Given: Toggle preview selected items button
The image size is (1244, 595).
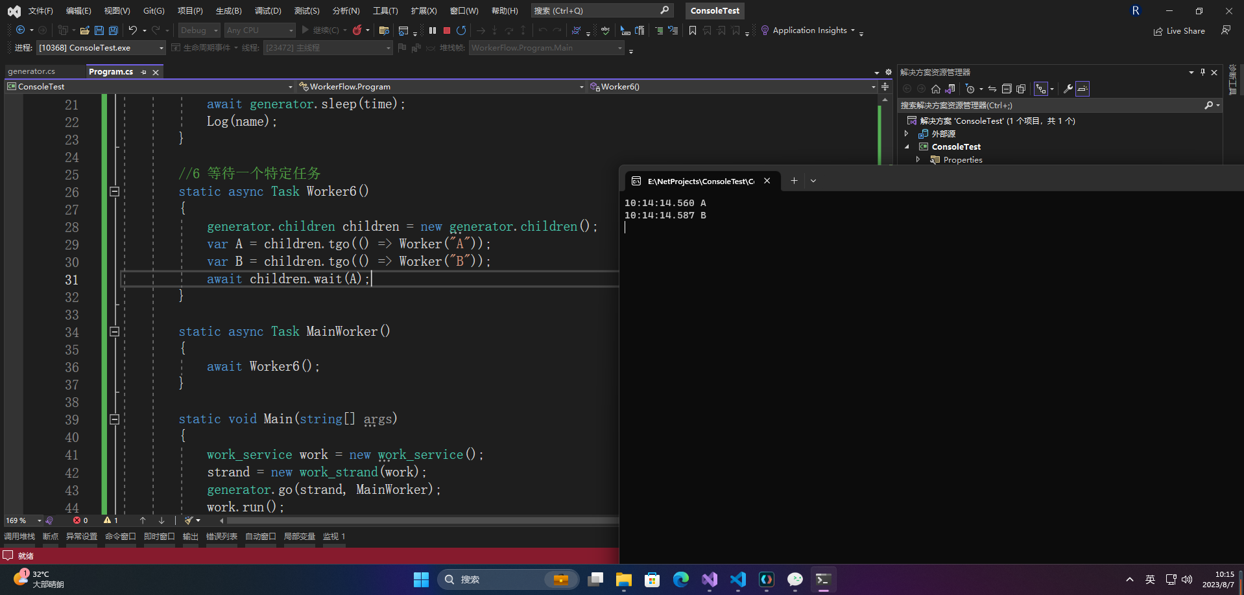Looking at the screenshot, I should coord(1083,89).
